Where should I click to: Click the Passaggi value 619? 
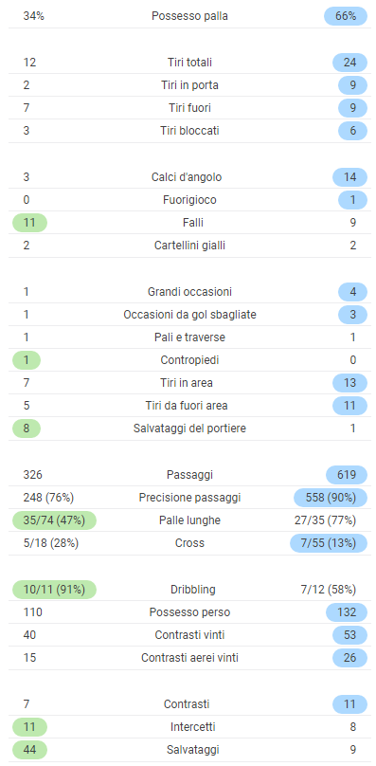coord(347,474)
